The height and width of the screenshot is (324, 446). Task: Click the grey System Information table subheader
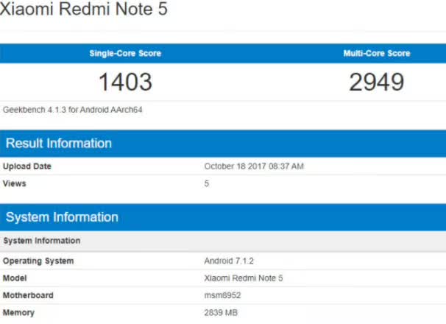pos(42,241)
